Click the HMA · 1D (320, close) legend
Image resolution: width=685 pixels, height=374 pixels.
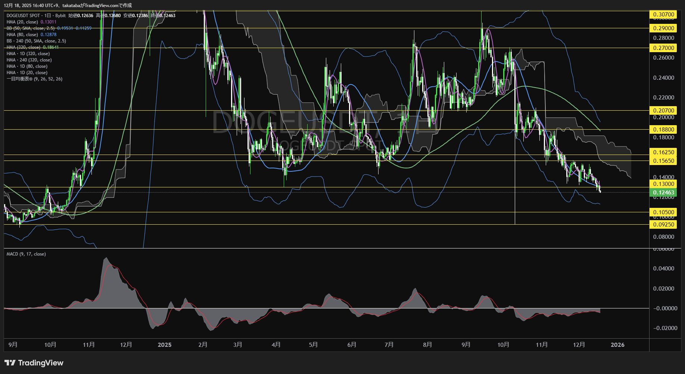click(x=28, y=54)
